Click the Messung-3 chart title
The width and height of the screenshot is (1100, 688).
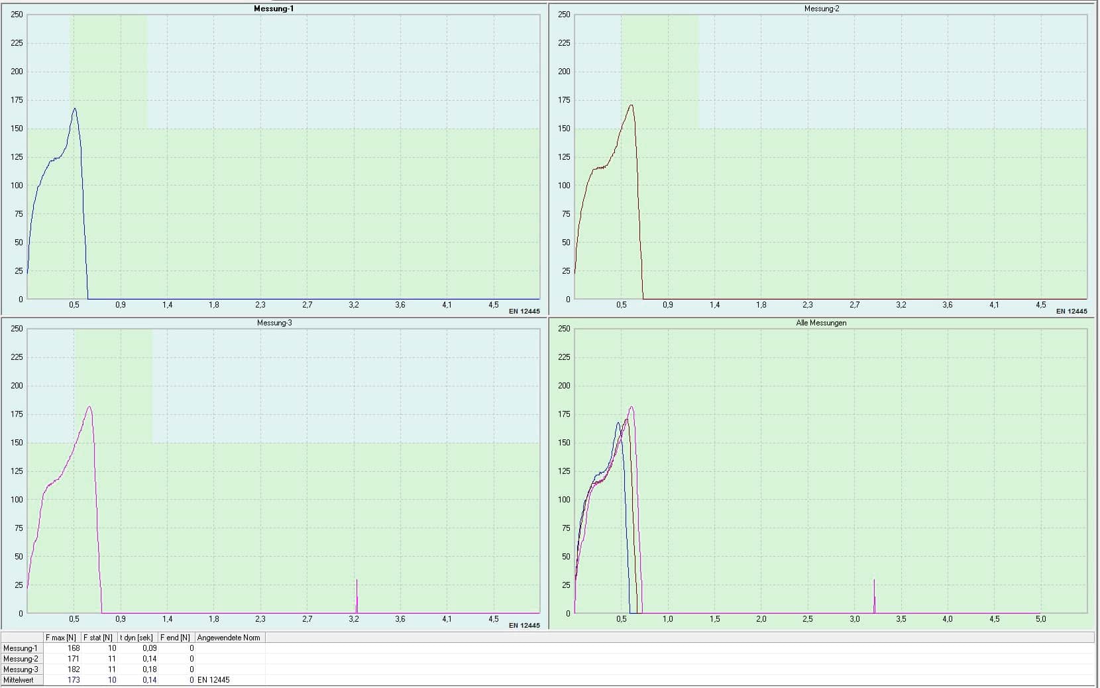[x=274, y=323]
